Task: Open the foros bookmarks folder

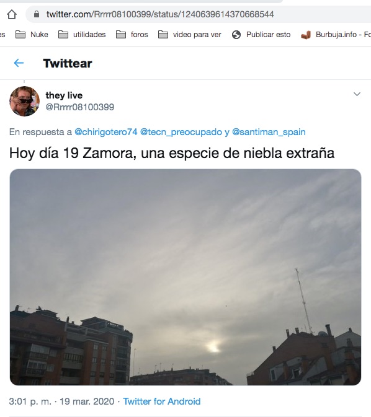Action: [132, 35]
